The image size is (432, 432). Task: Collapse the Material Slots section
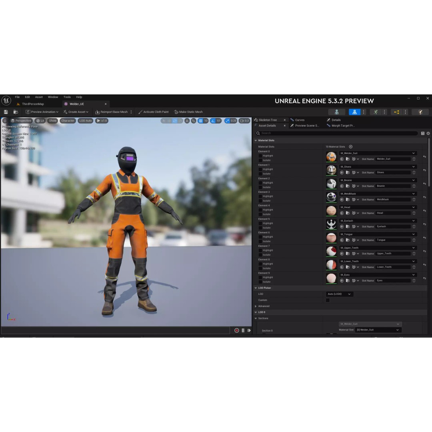pyautogui.click(x=256, y=140)
